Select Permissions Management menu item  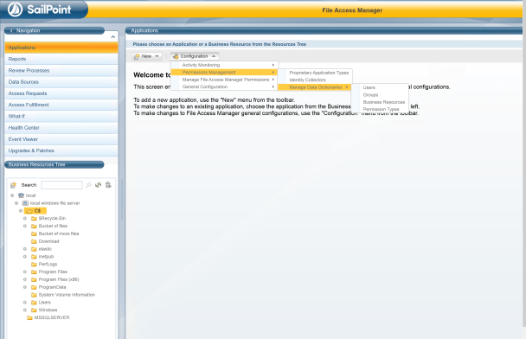click(224, 73)
